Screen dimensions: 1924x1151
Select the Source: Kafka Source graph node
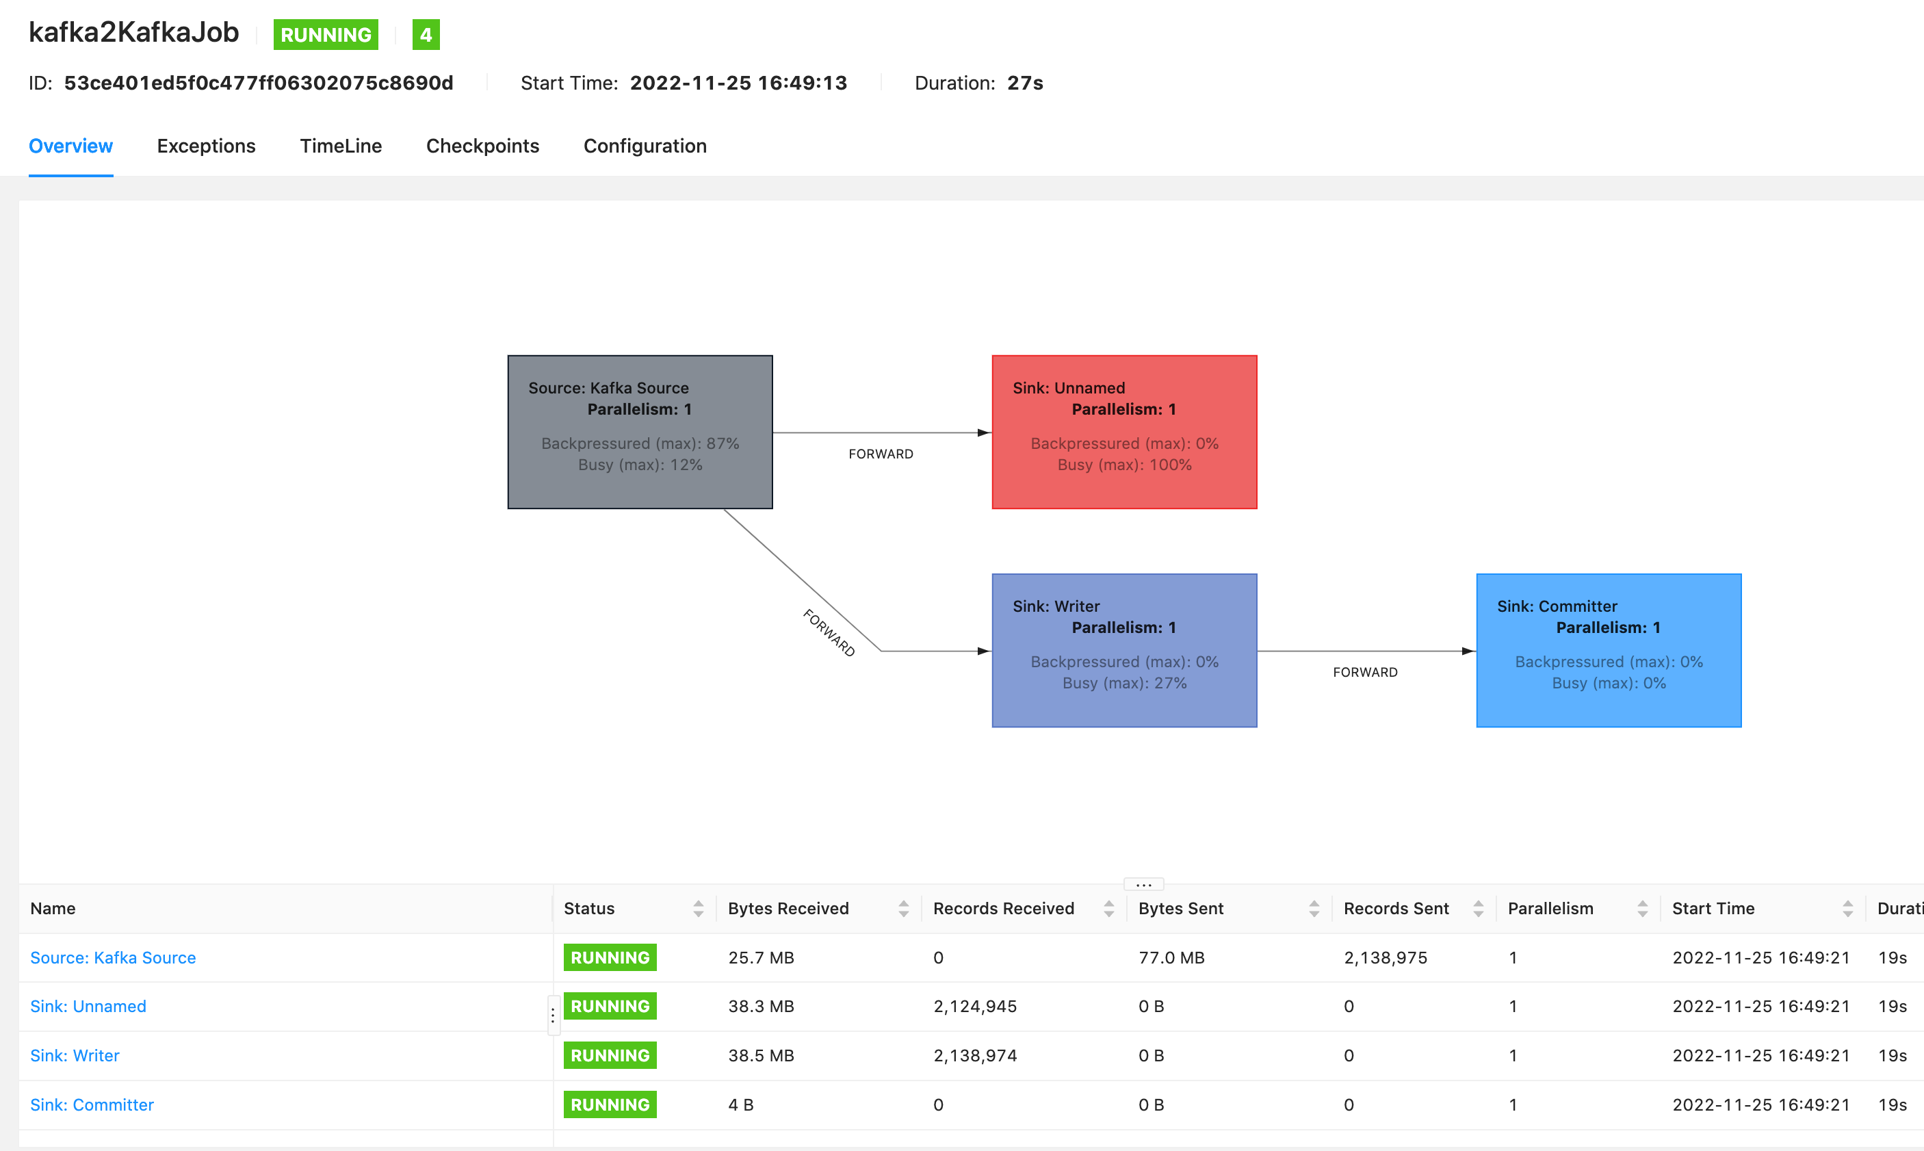(640, 432)
